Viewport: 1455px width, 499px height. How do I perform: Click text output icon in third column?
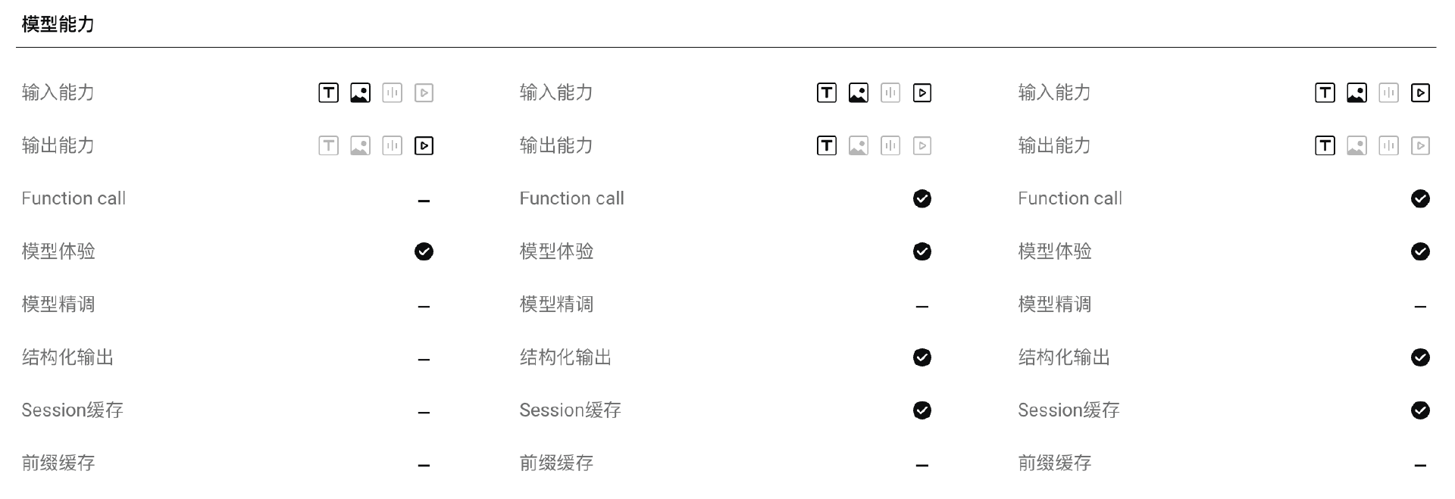click(x=1325, y=145)
